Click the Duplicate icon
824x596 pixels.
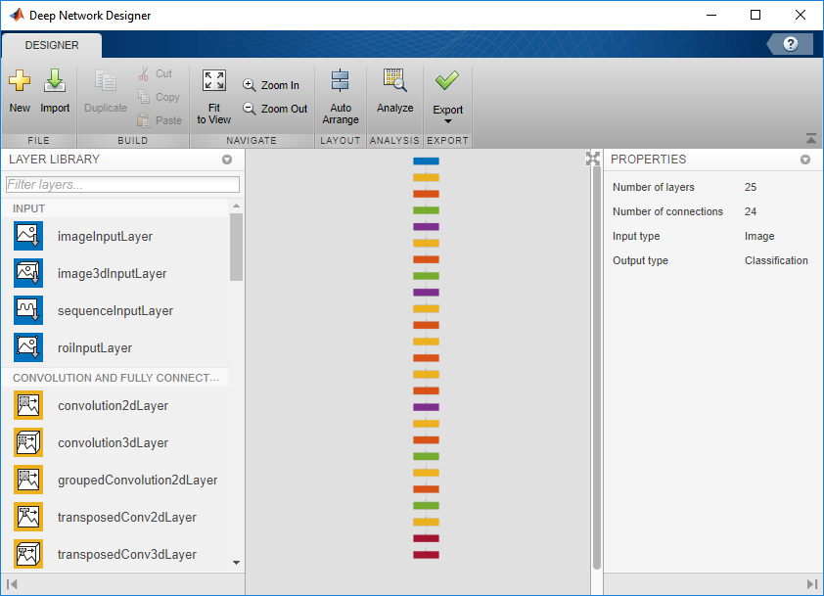(106, 81)
